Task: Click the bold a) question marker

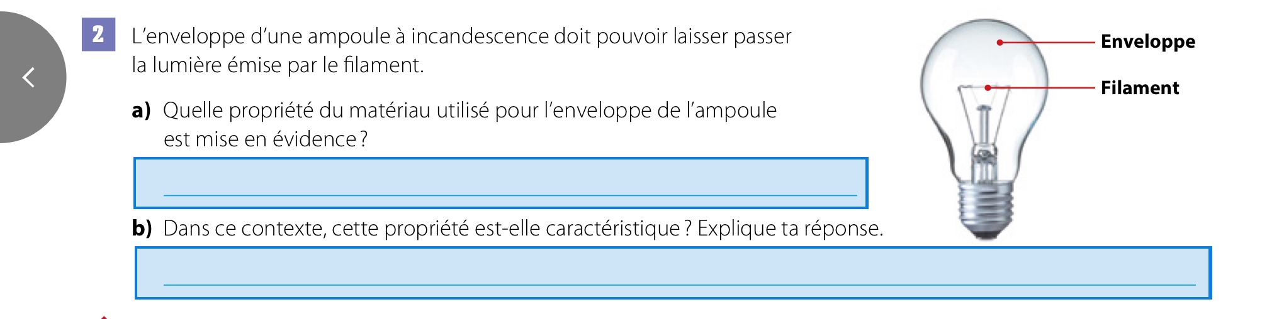Action: click(x=142, y=111)
